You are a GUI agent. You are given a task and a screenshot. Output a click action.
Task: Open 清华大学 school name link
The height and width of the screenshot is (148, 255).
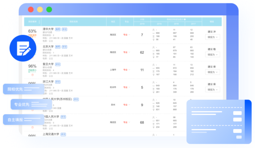point(48,29)
